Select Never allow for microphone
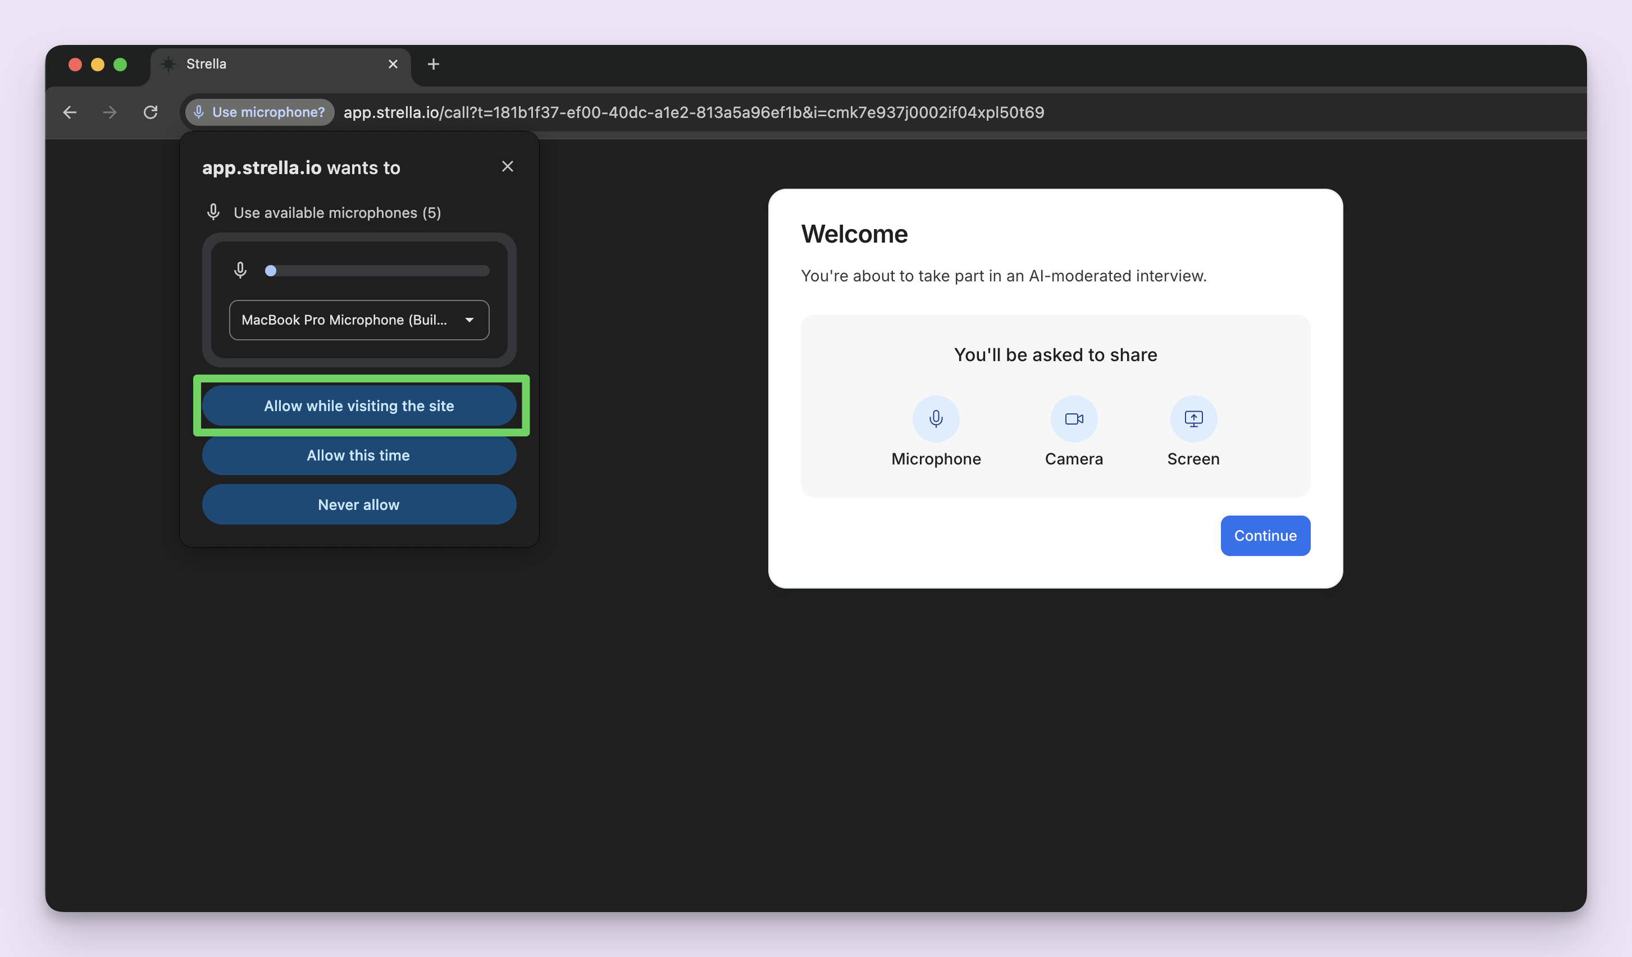The width and height of the screenshot is (1632, 957). 359,504
